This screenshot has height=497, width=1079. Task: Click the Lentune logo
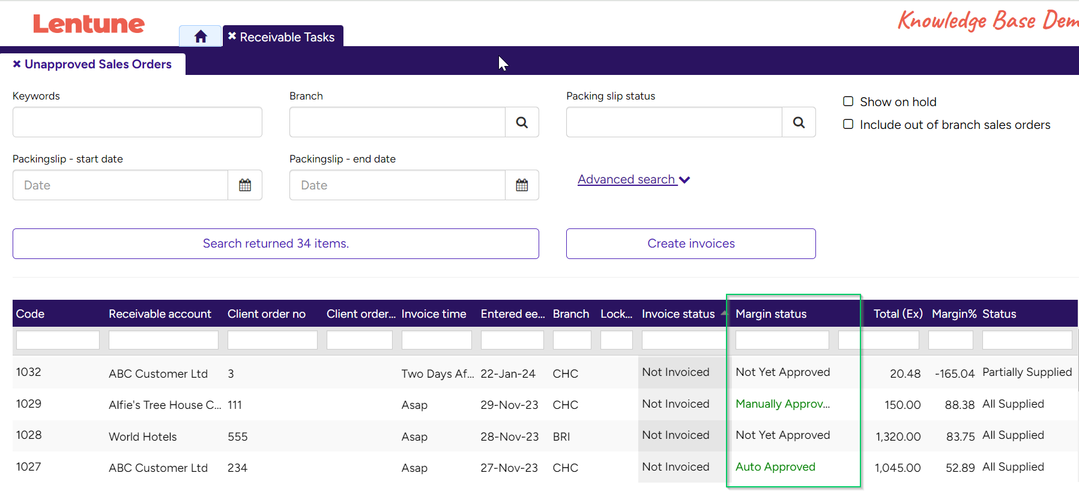tap(89, 24)
